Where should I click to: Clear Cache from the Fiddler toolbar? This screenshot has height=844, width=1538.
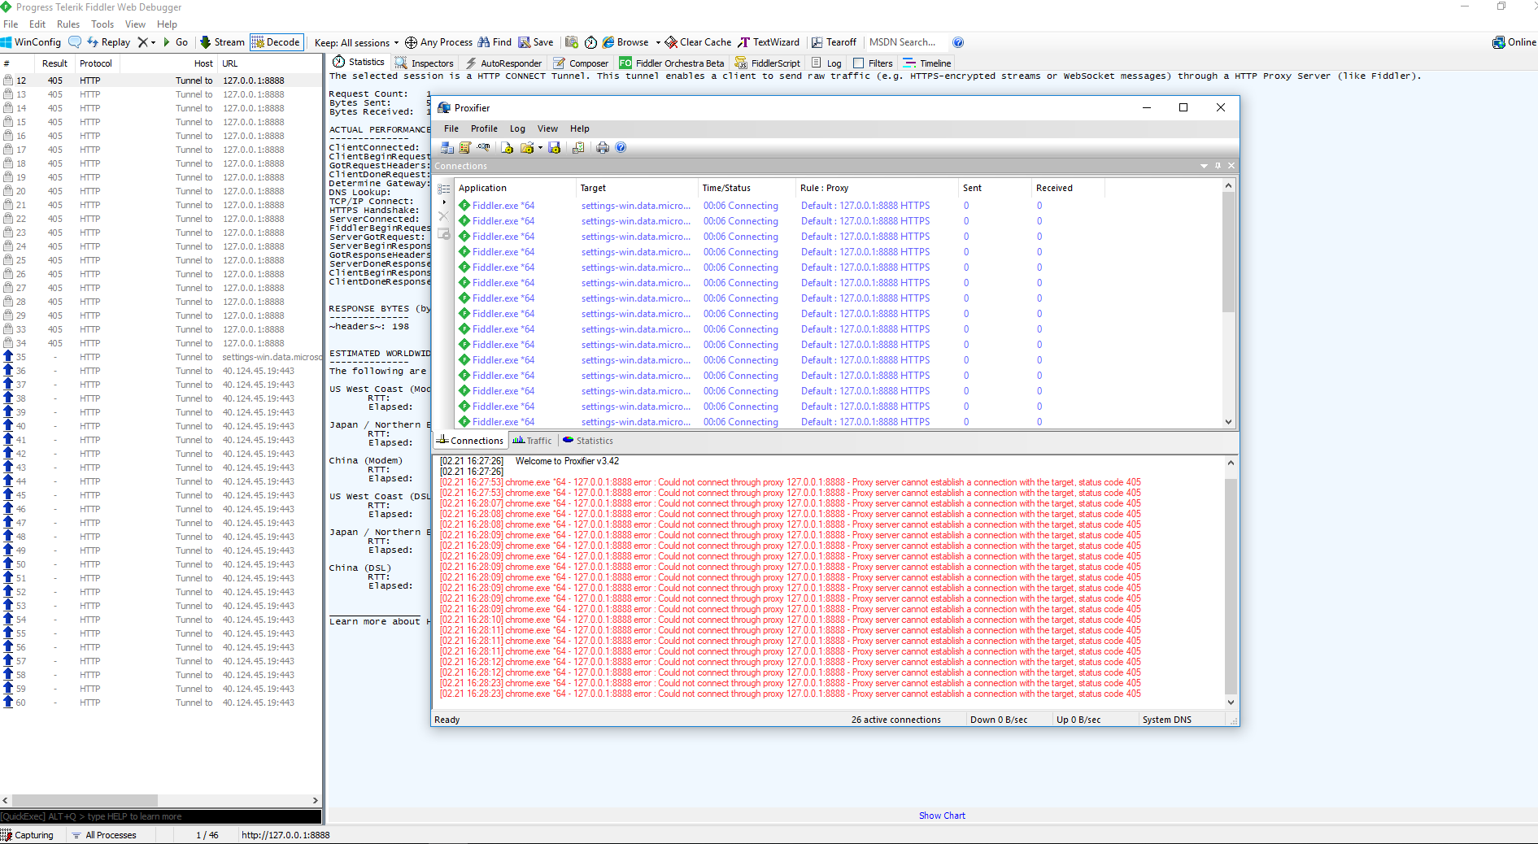click(x=698, y=42)
